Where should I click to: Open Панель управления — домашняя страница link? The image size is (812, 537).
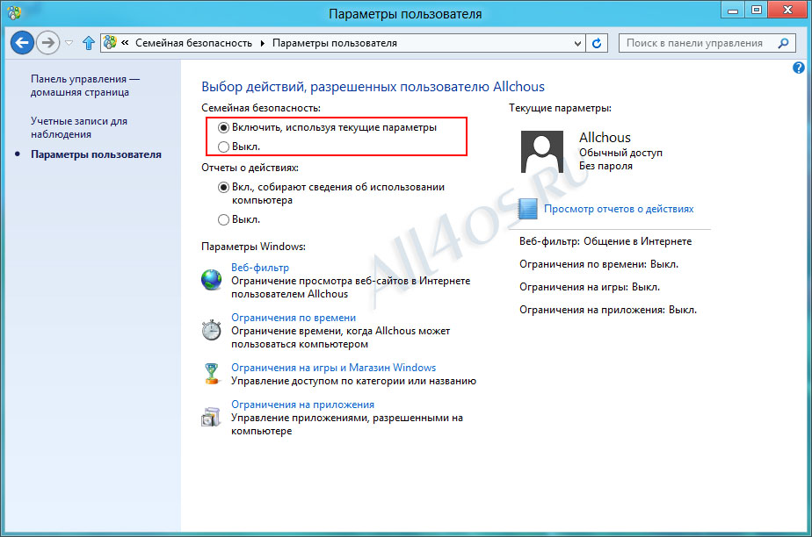[x=85, y=86]
